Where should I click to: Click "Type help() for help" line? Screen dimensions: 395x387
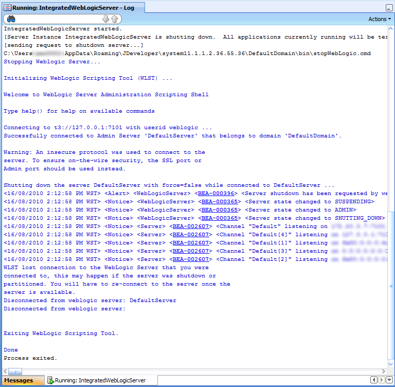pos(79,111)
